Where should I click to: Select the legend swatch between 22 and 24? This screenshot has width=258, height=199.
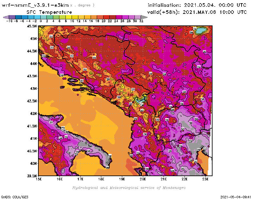pyautogui.click(x=113, y=17)
